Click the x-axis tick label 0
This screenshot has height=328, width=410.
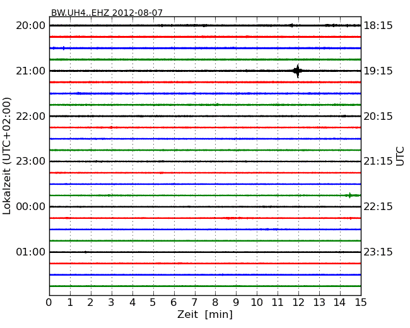pyautogui.click(x=49, y=303)
